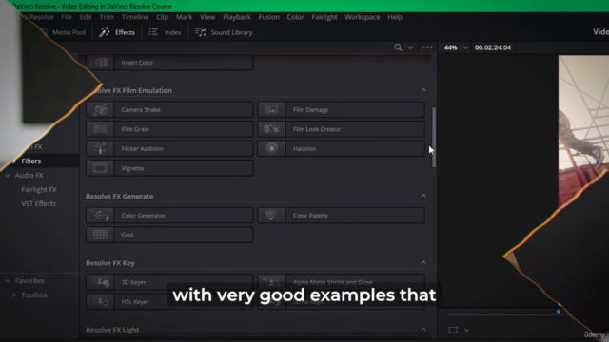Viewport: 609px width, 342px height.
Task: Open the Fusion menu
Action: point(268,17)
